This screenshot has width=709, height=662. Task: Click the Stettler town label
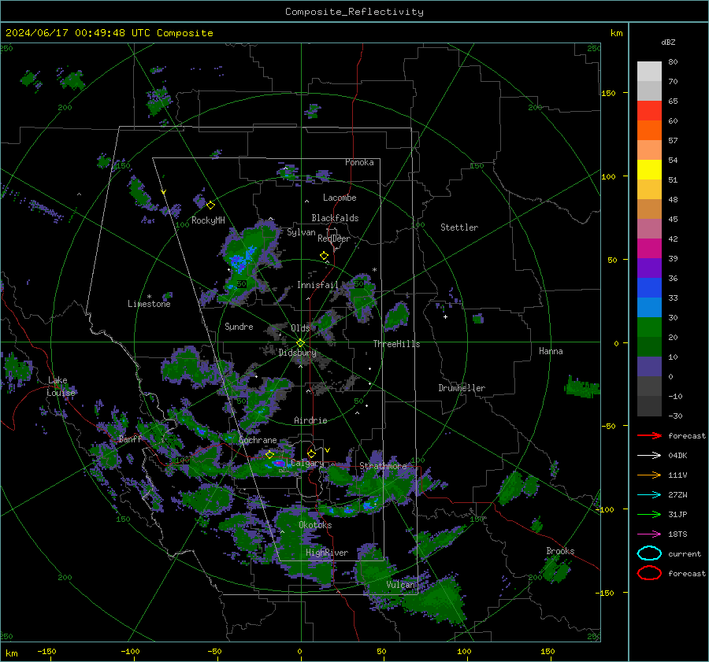click(459, 227)
